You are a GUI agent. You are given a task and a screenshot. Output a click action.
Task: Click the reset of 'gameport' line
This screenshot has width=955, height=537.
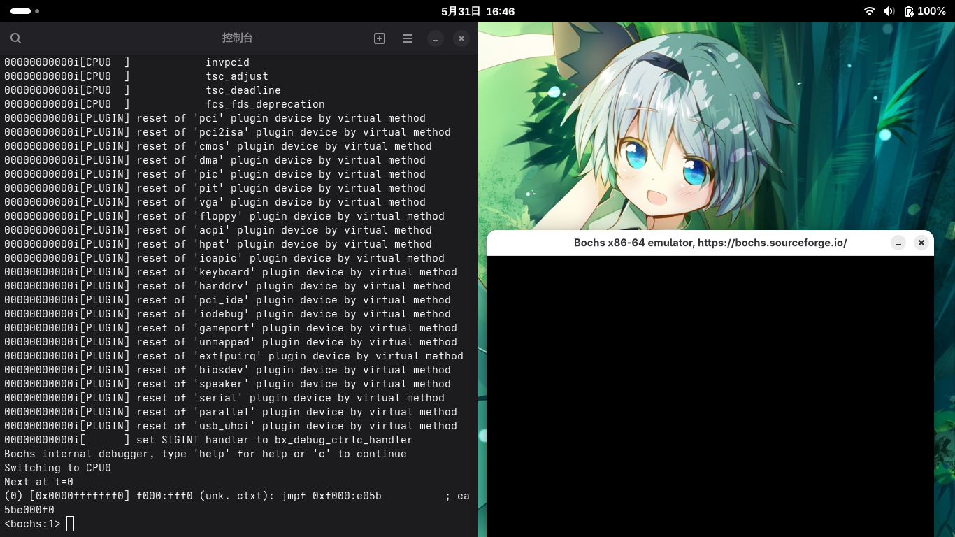pyautogui.click(x=231, y=328)
